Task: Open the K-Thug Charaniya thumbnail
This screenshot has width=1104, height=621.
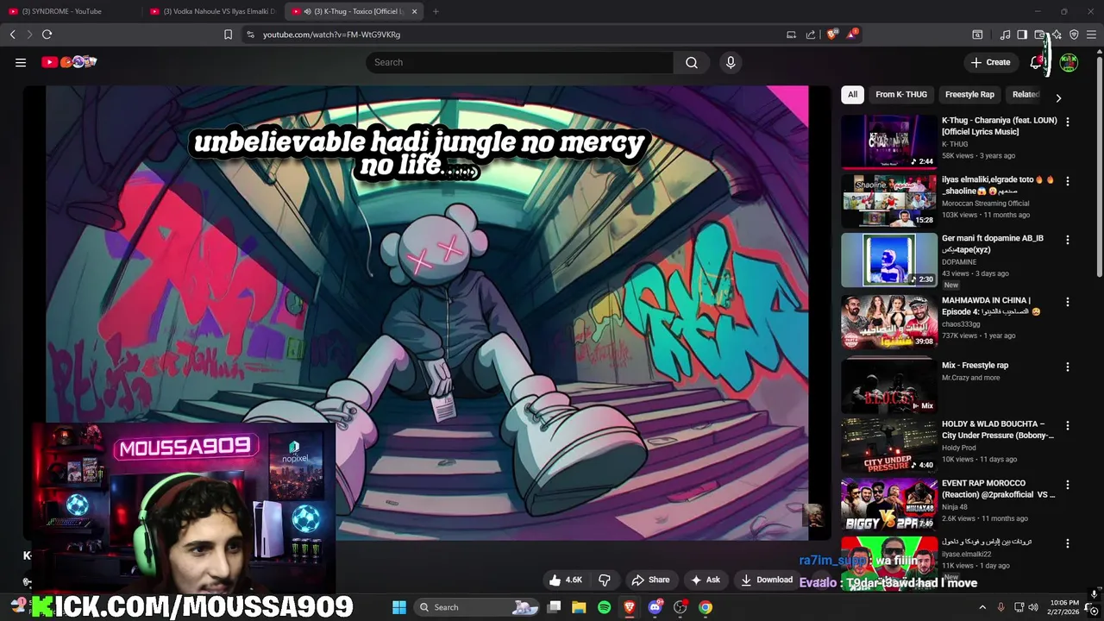Action: click(x=888, y=141)
